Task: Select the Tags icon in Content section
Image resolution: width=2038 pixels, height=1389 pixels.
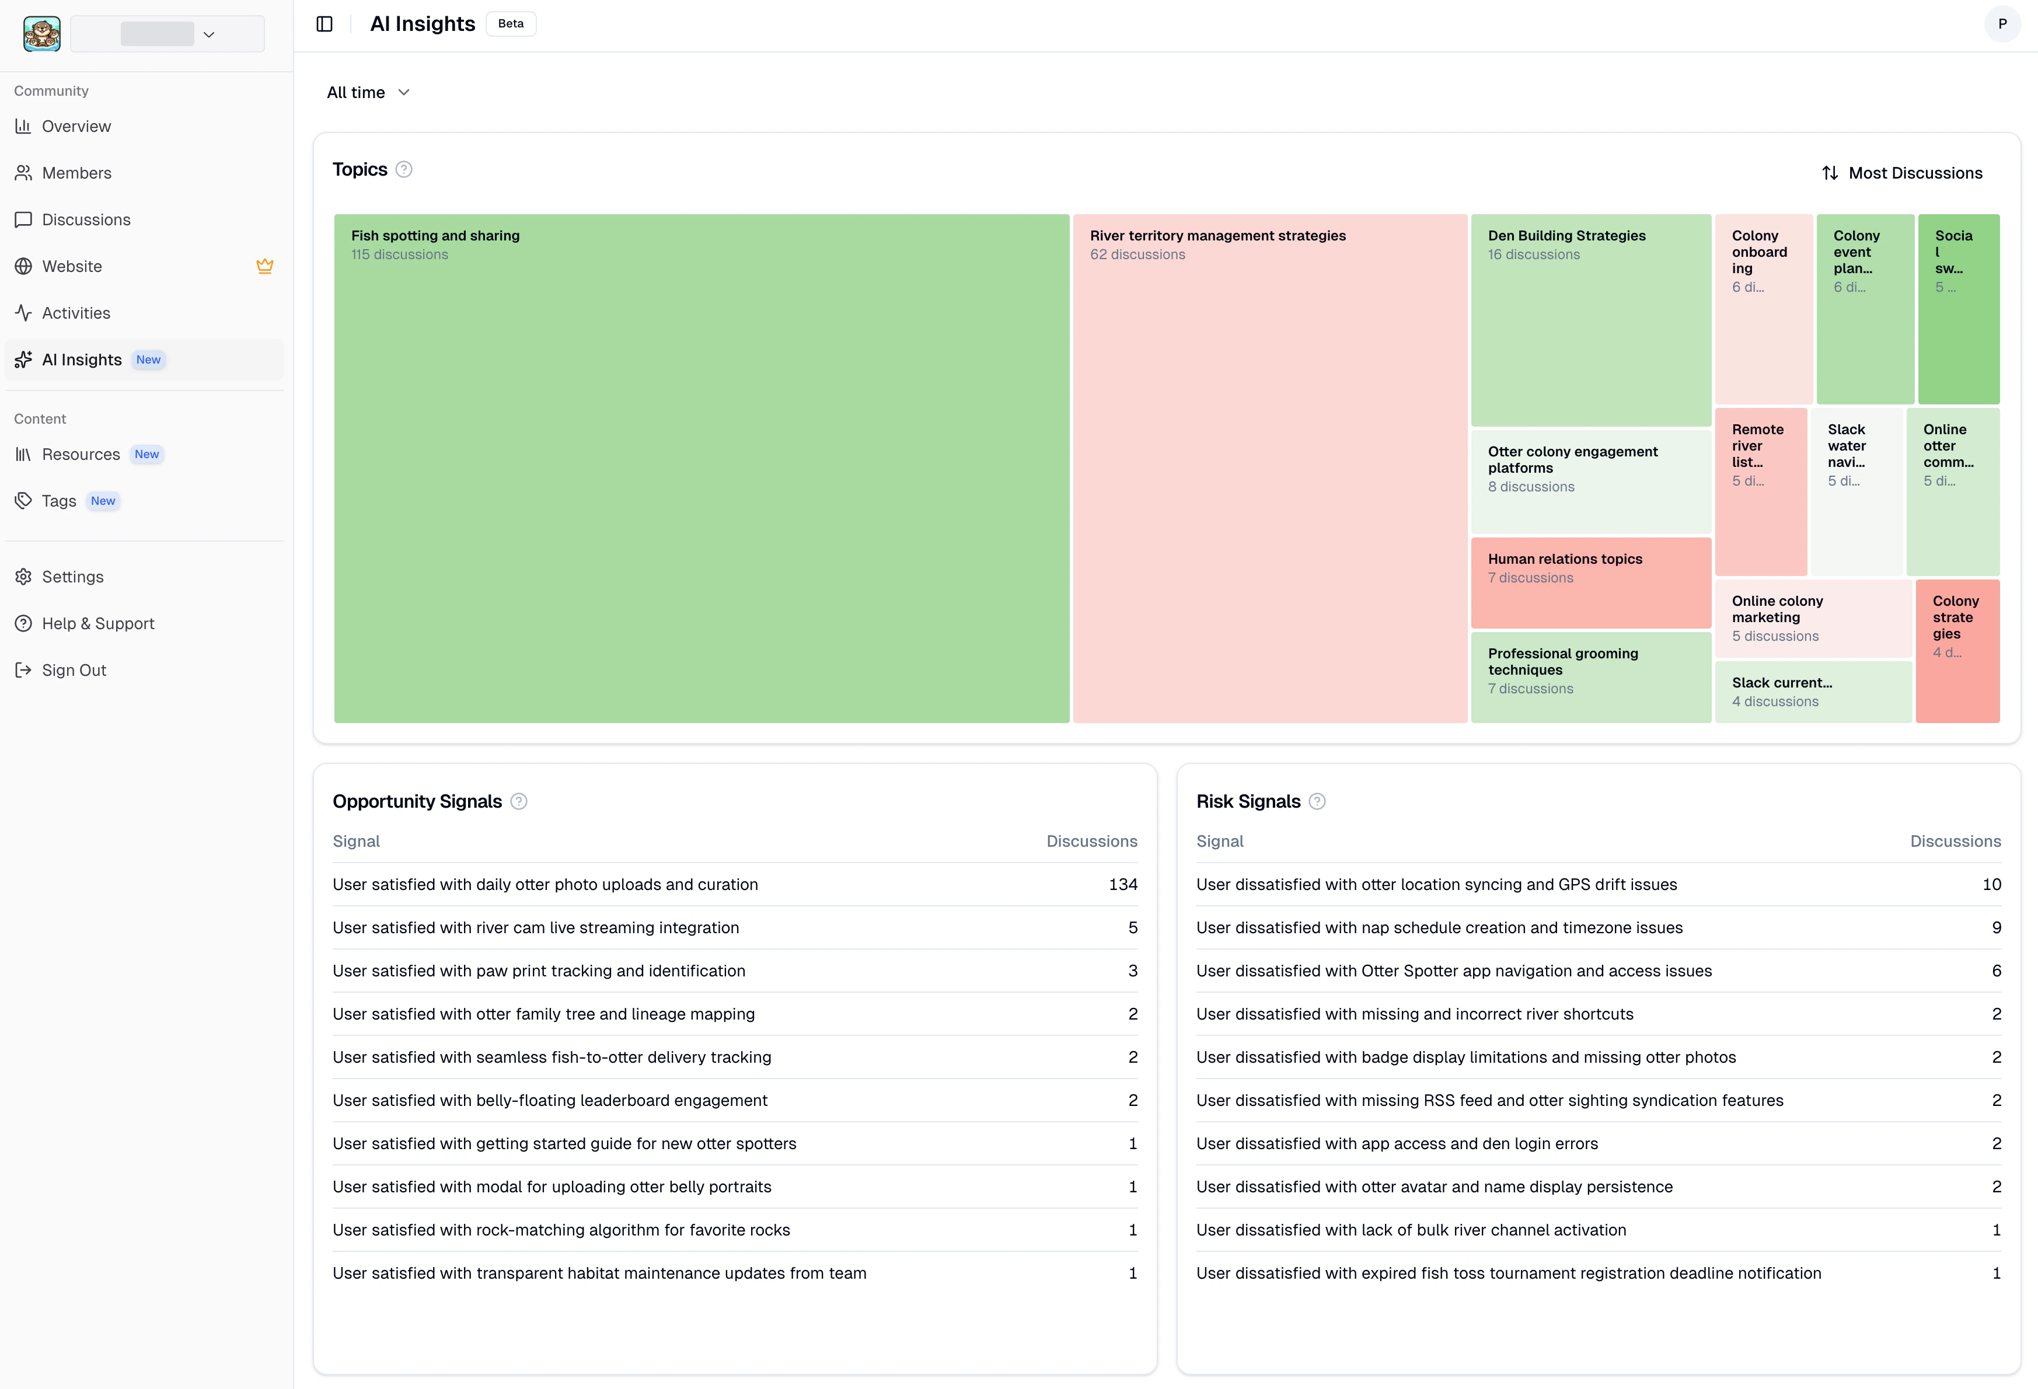Action: (x=24, y=501)
